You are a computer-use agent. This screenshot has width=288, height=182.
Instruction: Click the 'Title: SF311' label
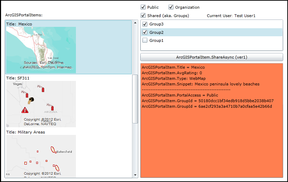pos(18,78)
